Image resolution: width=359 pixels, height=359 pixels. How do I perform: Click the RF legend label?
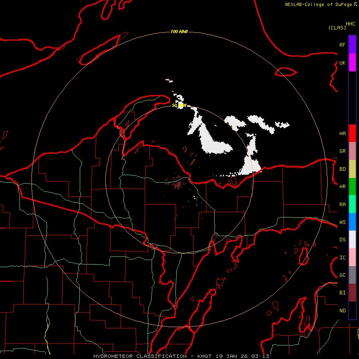(342, 45)
